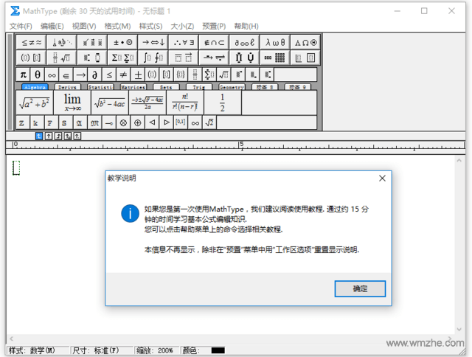Switch to the Geometry tab
The height and width of the screenshot is (357, 472).
[x=232, y=87]
